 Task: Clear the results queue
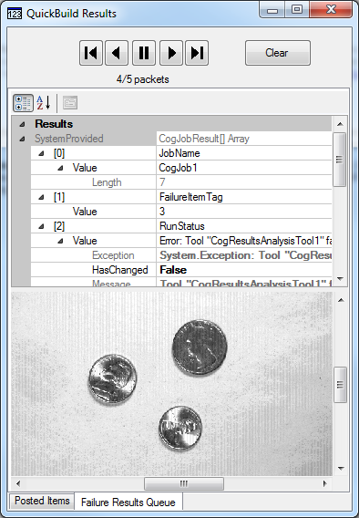point(278,53)
